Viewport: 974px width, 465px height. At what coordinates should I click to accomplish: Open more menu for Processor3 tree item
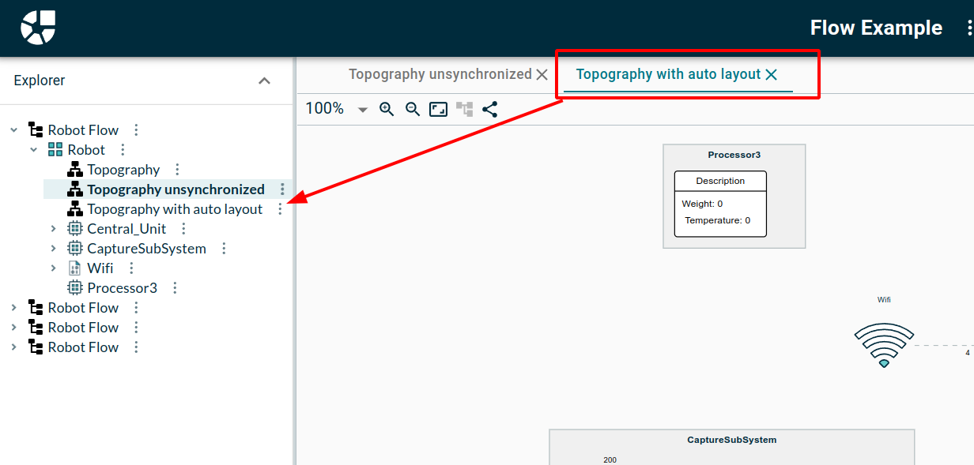(x=175, y=288)
